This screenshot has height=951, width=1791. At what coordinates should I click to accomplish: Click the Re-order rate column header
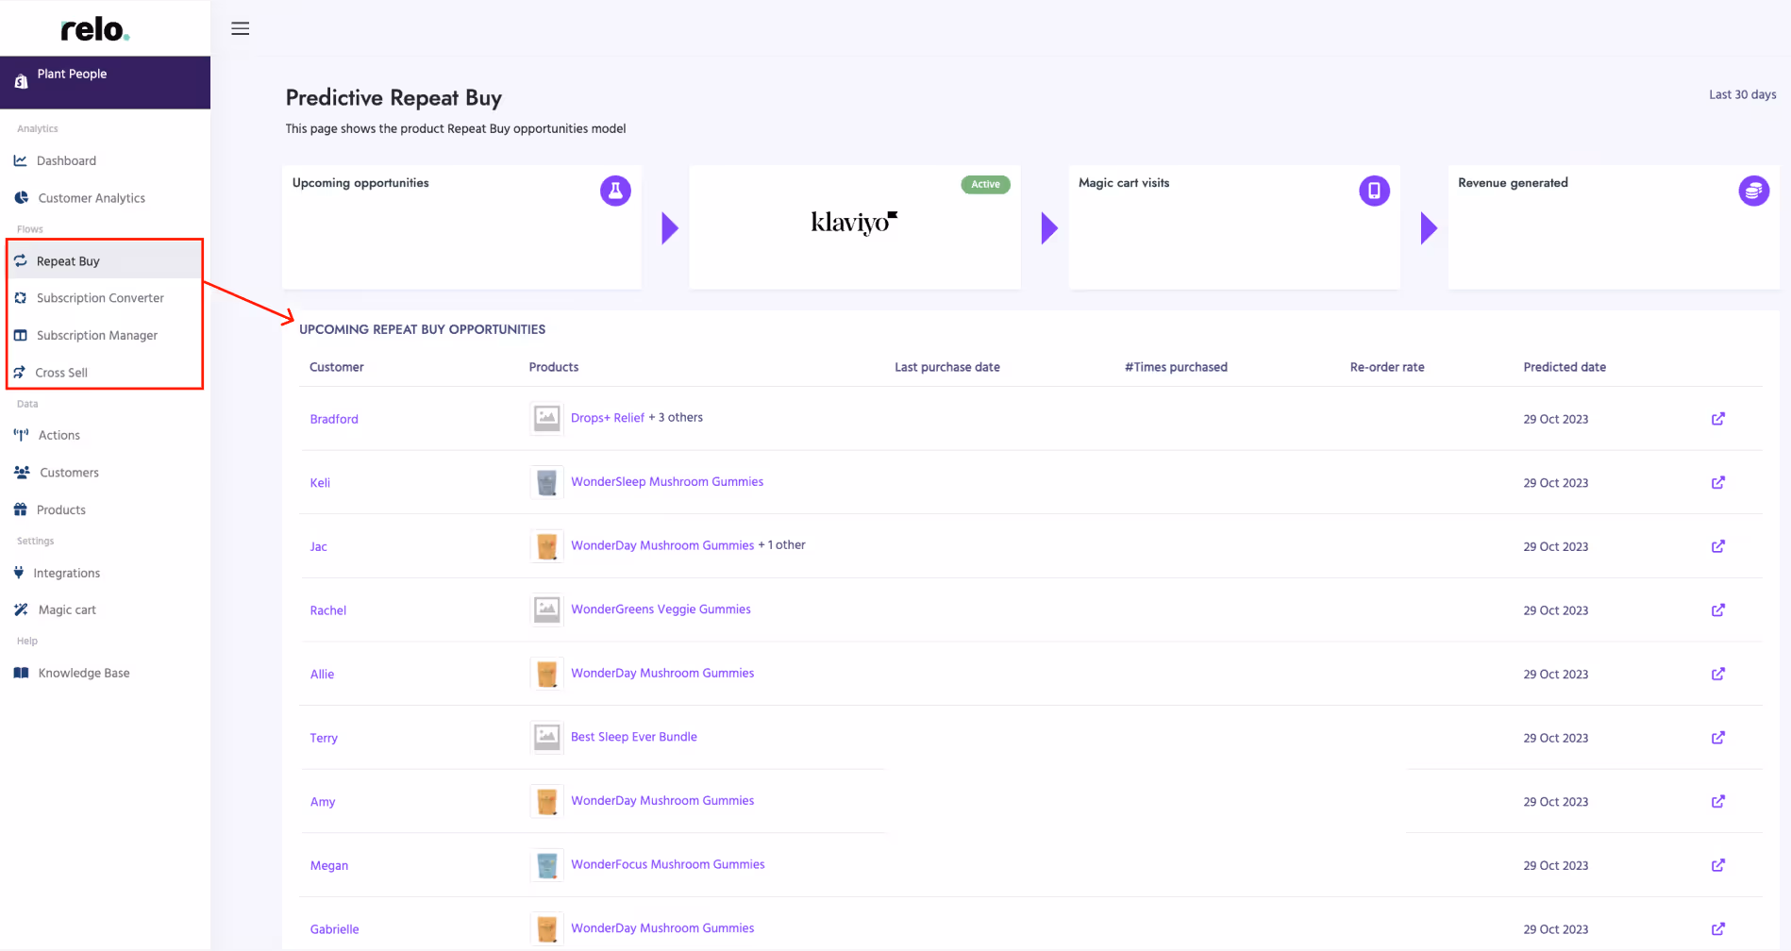pyautogui.click(x=1387, y=367)
